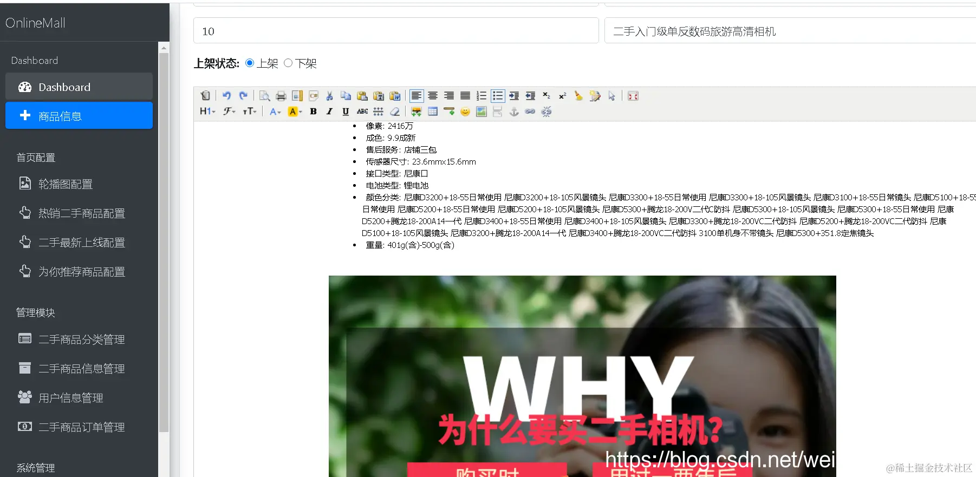Select all content with cursor icon
This screenshot has width=976, height=477.
coord(611,96)
